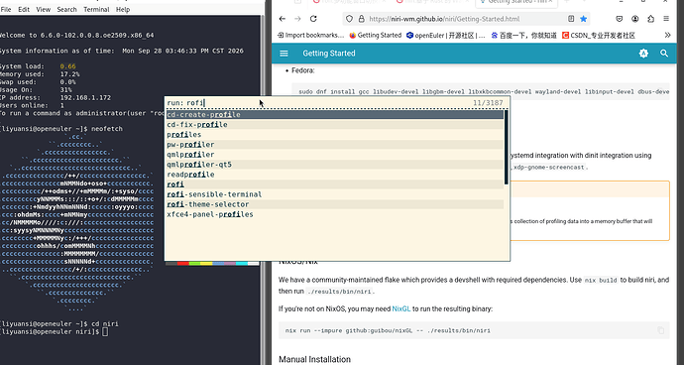Open the terminal Help menu
Screen dimensions: 684x365
coord(123,9)
